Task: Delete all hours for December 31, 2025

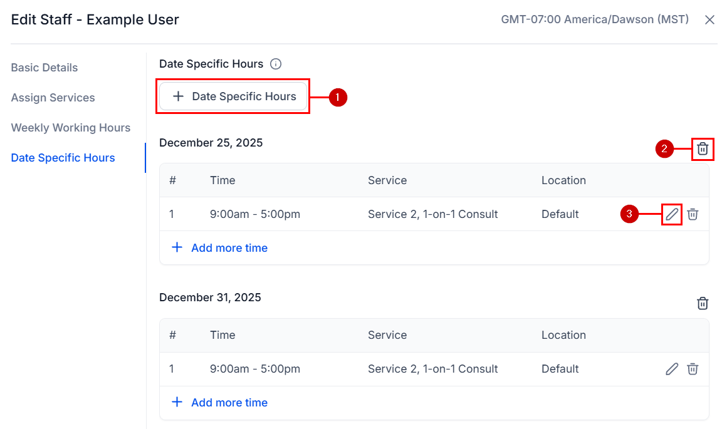Action: tap(702, 303)
